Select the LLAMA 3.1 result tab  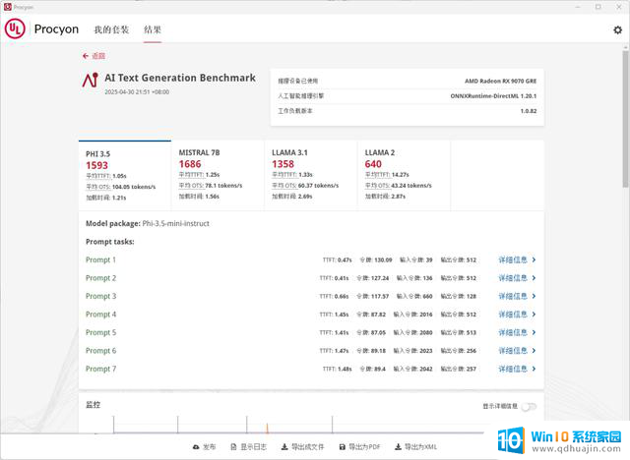311,175
